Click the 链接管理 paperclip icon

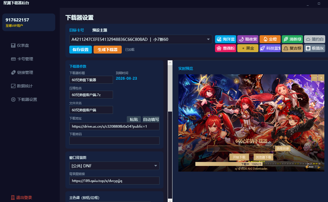(13, 72)
